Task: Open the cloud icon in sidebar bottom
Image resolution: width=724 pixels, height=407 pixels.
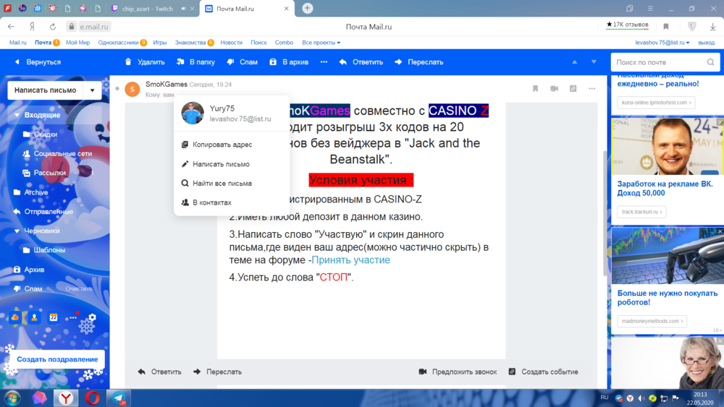Action: click(15, 317)
